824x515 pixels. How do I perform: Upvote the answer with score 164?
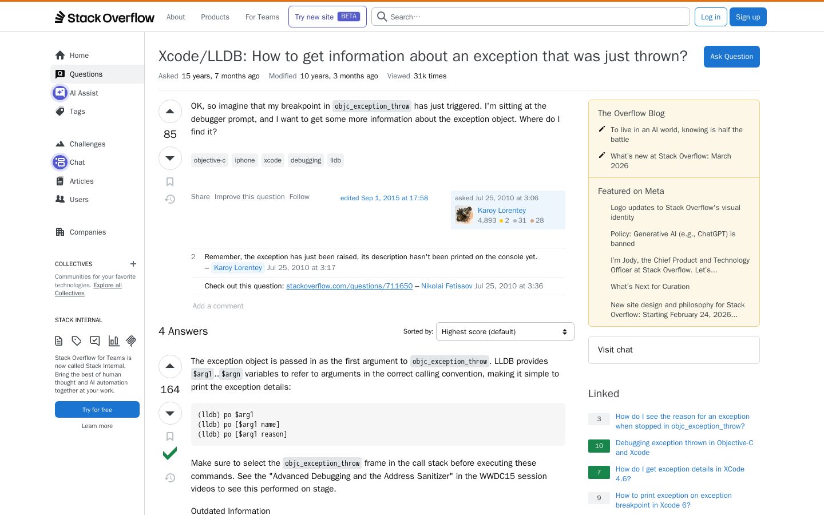170,366
